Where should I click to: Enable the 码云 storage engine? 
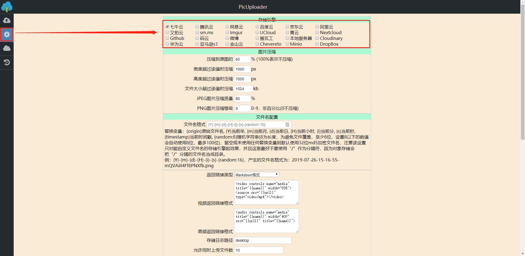click(x=197, y=38)
